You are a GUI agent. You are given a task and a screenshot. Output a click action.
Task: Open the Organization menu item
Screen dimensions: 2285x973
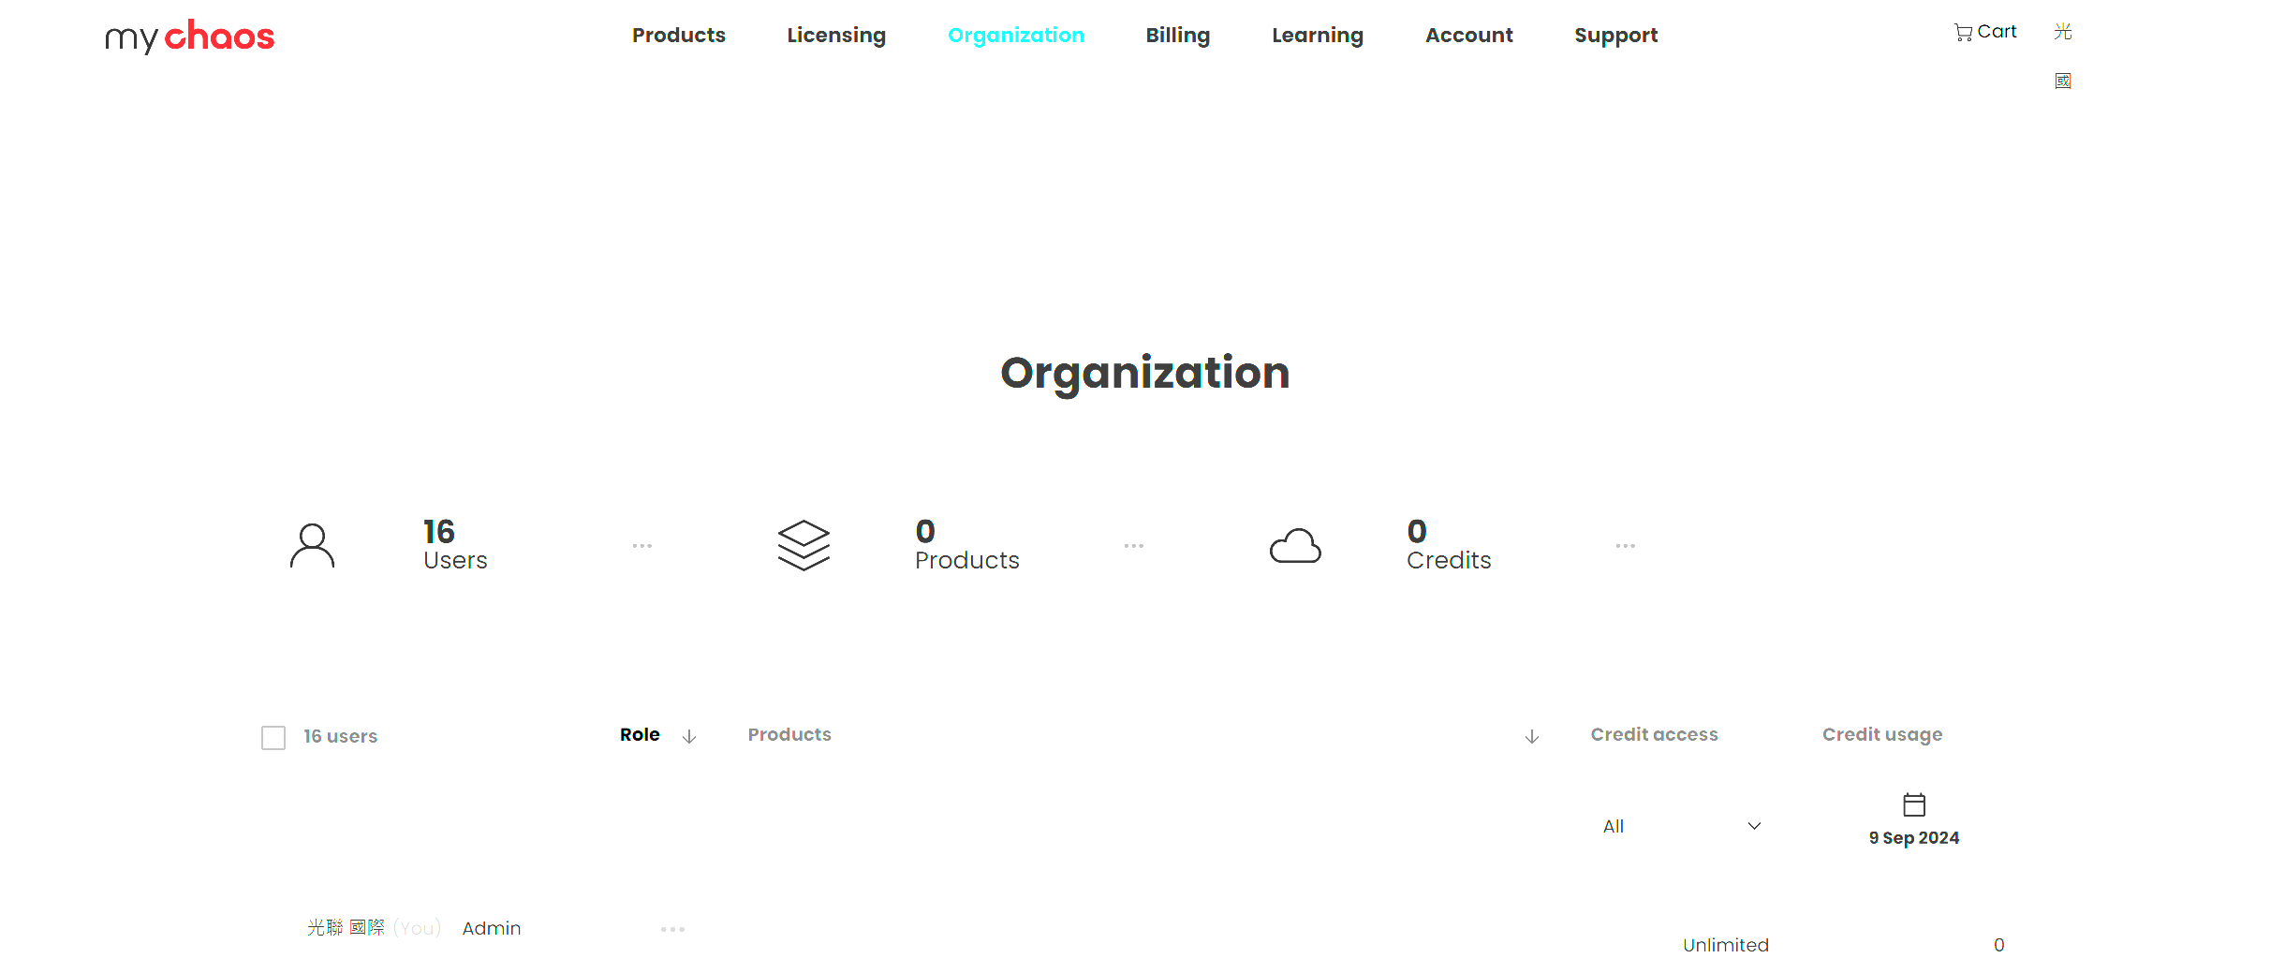[1016, 36]
